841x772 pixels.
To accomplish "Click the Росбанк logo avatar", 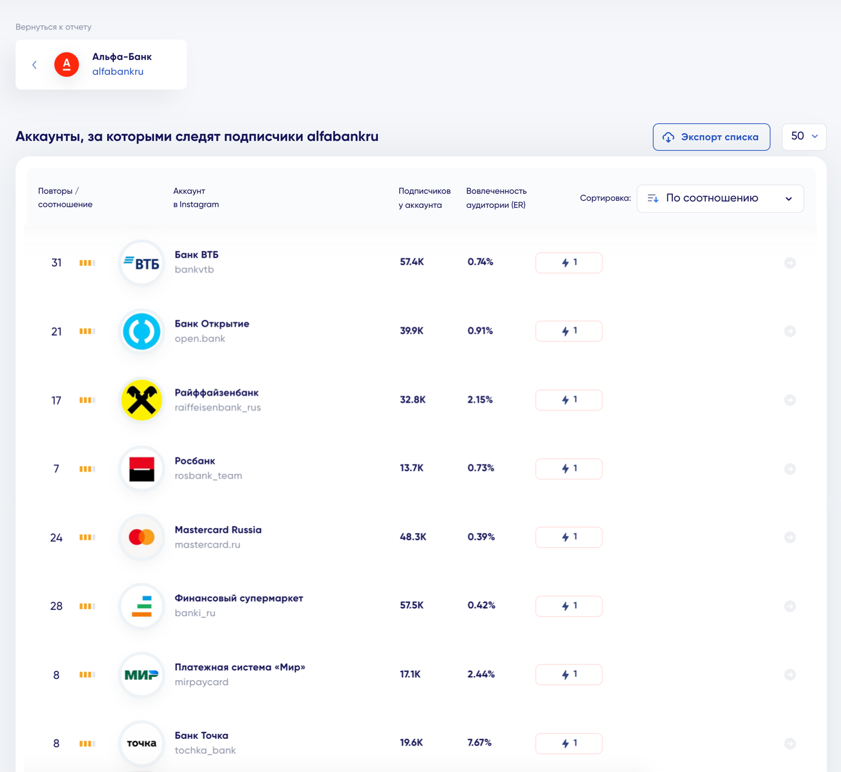I will coord(142,469).
